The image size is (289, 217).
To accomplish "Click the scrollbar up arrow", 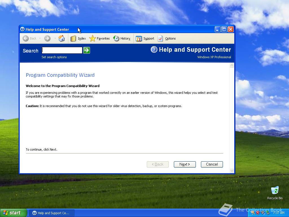I will tap(232, 65).
